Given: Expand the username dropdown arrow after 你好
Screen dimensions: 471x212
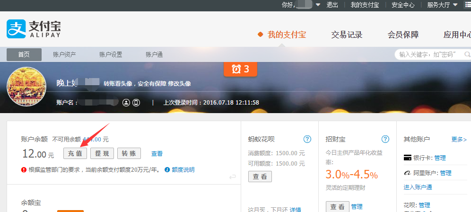Looking at the screenshot, I should [x=318, y=5].
